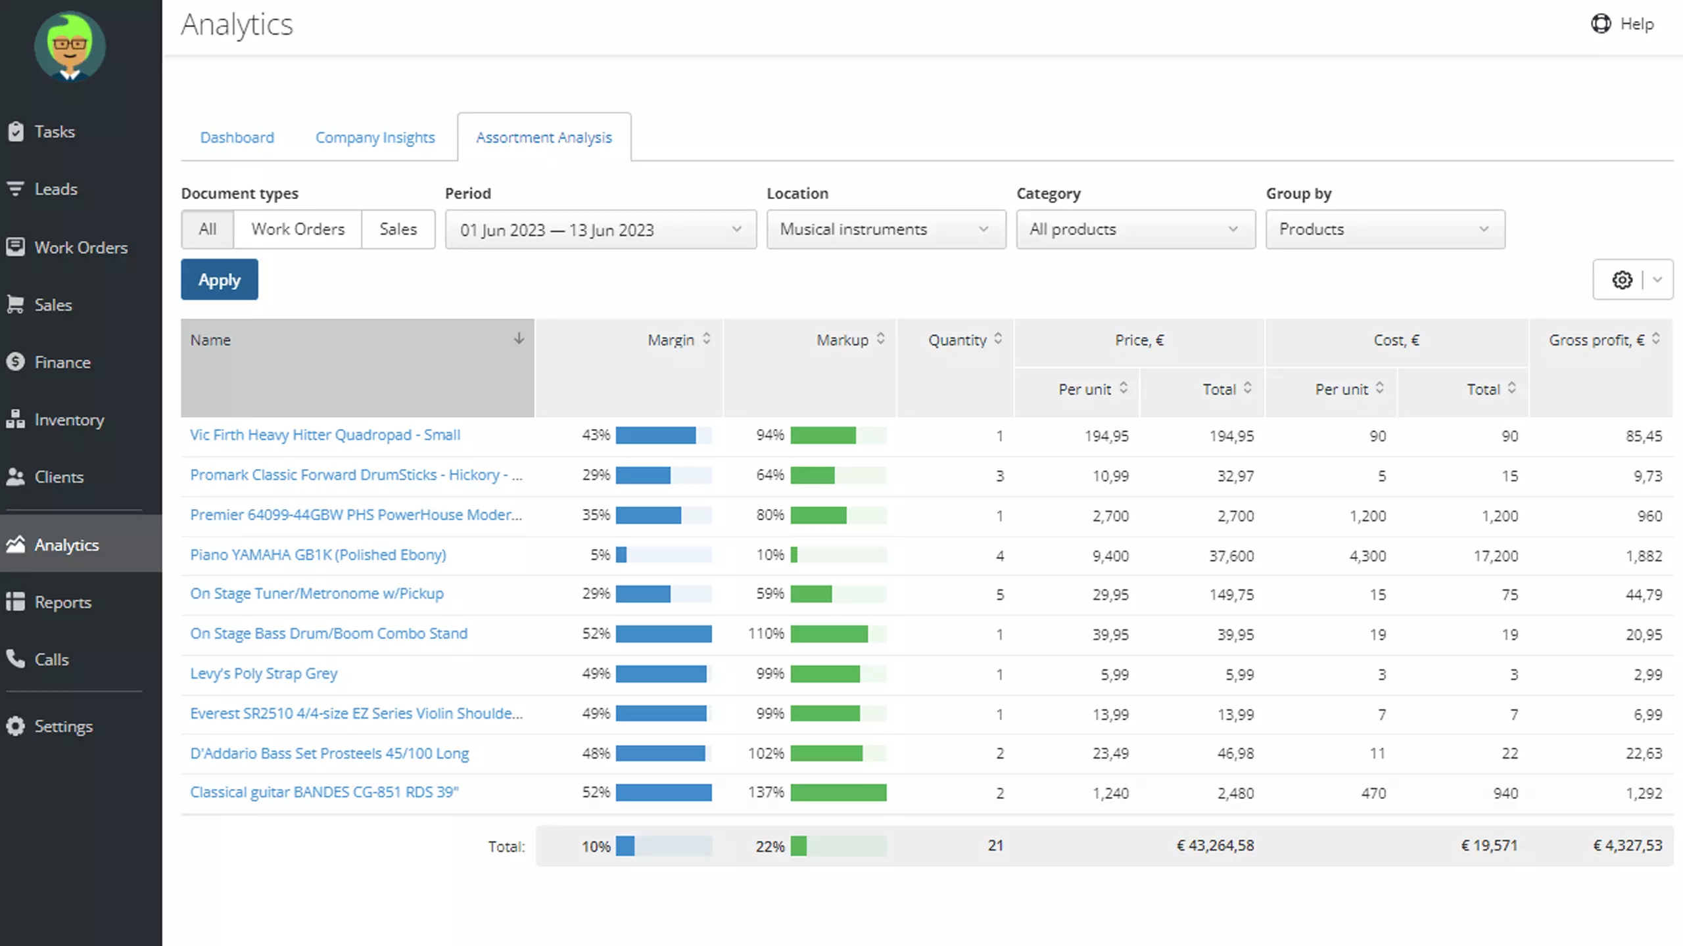This screenshot has height=946, width=1683.
Task: Open the Calls phone icon
Action: (x=16, y=659)
